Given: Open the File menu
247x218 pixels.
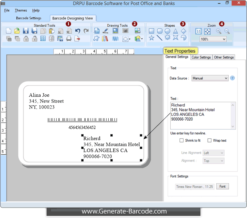Looking at the screenshot, I should [7, 10].
